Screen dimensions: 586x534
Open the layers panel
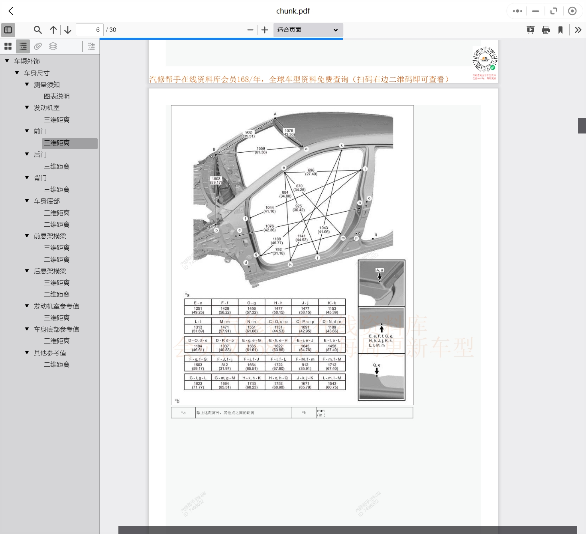(x=53, y=46)
